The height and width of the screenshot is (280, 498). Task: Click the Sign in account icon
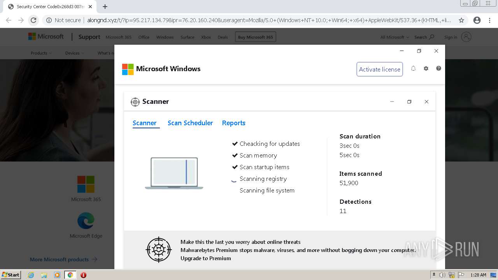[466, 37]
